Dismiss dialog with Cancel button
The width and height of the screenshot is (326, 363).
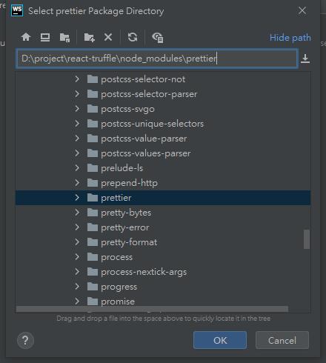[x=282, y=340]
